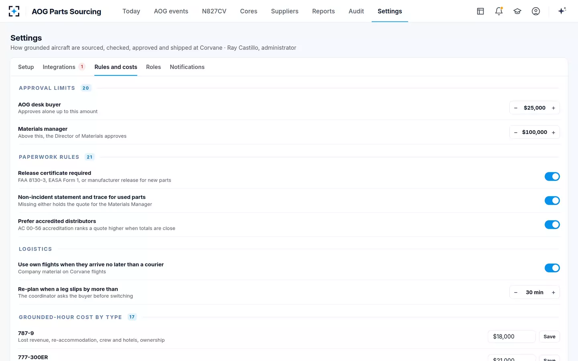The image size is (578, 361).
Task: Toggle Non-incident statement and trace switch
Action: [552, 201]
